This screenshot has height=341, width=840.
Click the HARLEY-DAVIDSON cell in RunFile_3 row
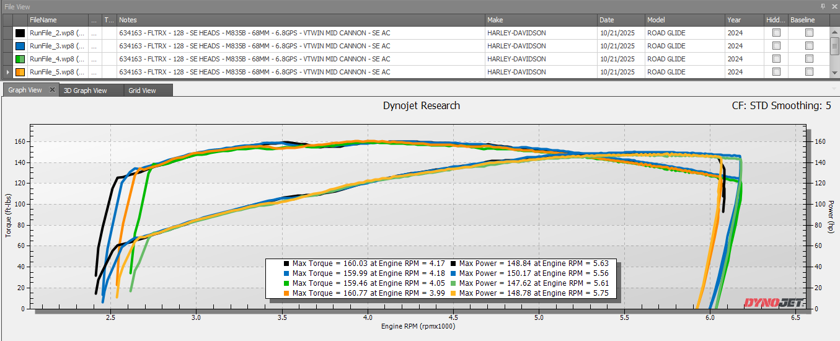tap(541, 46)
